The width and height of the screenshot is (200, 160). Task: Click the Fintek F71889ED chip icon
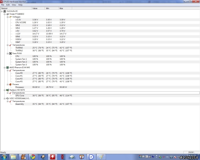click(7, 14)
